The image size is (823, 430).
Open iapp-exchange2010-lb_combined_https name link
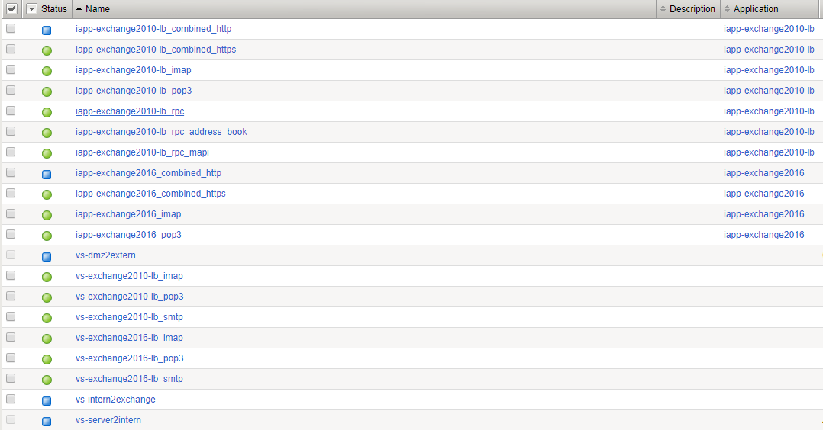(156, 50)
